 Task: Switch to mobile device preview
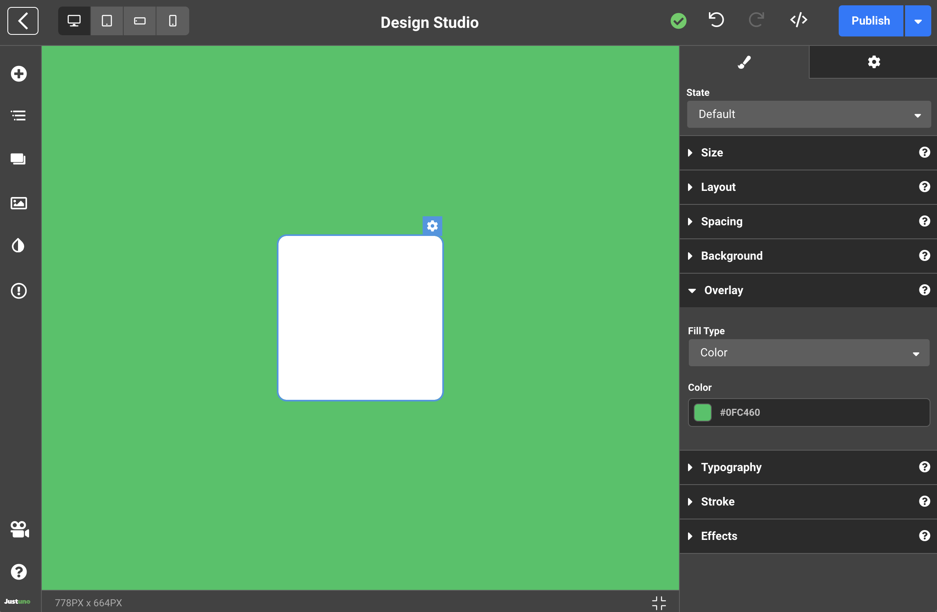(x=172, y=21)
